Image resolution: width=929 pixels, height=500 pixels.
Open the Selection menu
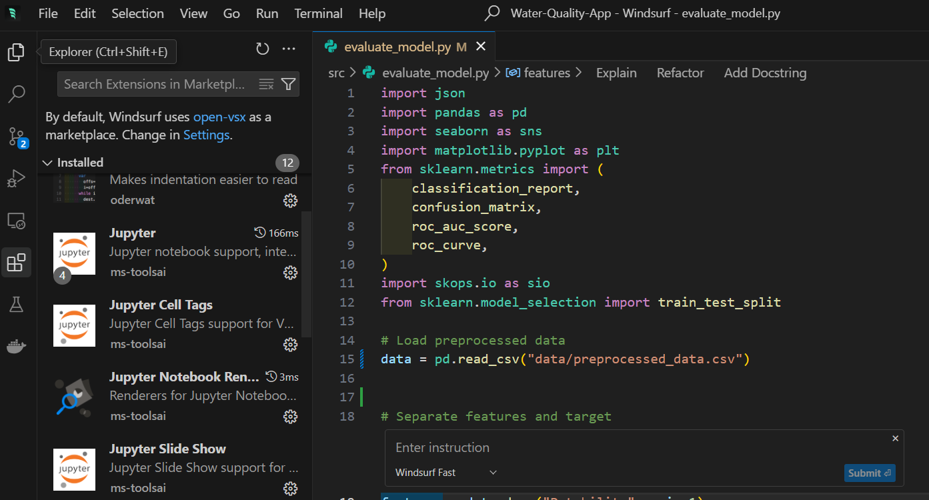pyautogui.click(x=138, y=13)
